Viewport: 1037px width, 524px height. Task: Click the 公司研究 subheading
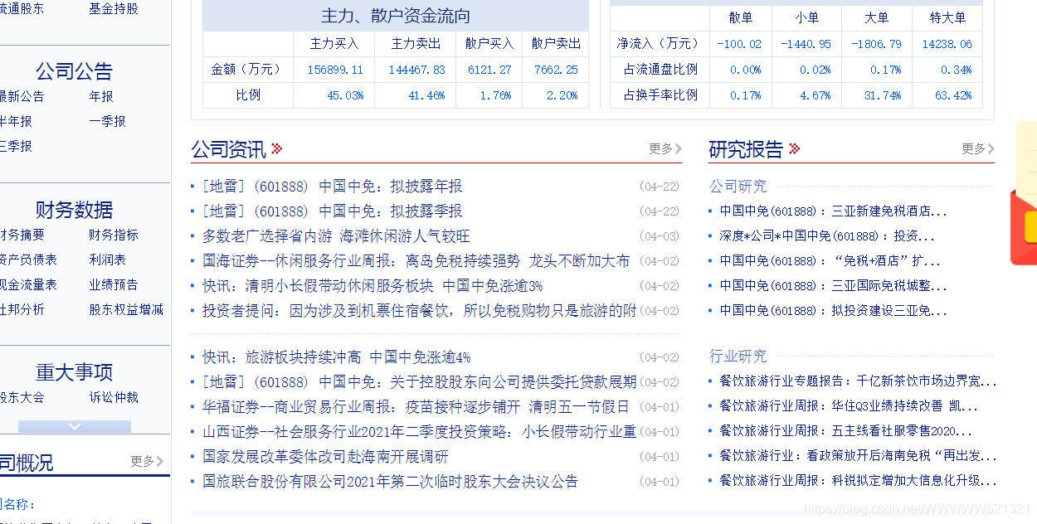(x=738, y=187)
